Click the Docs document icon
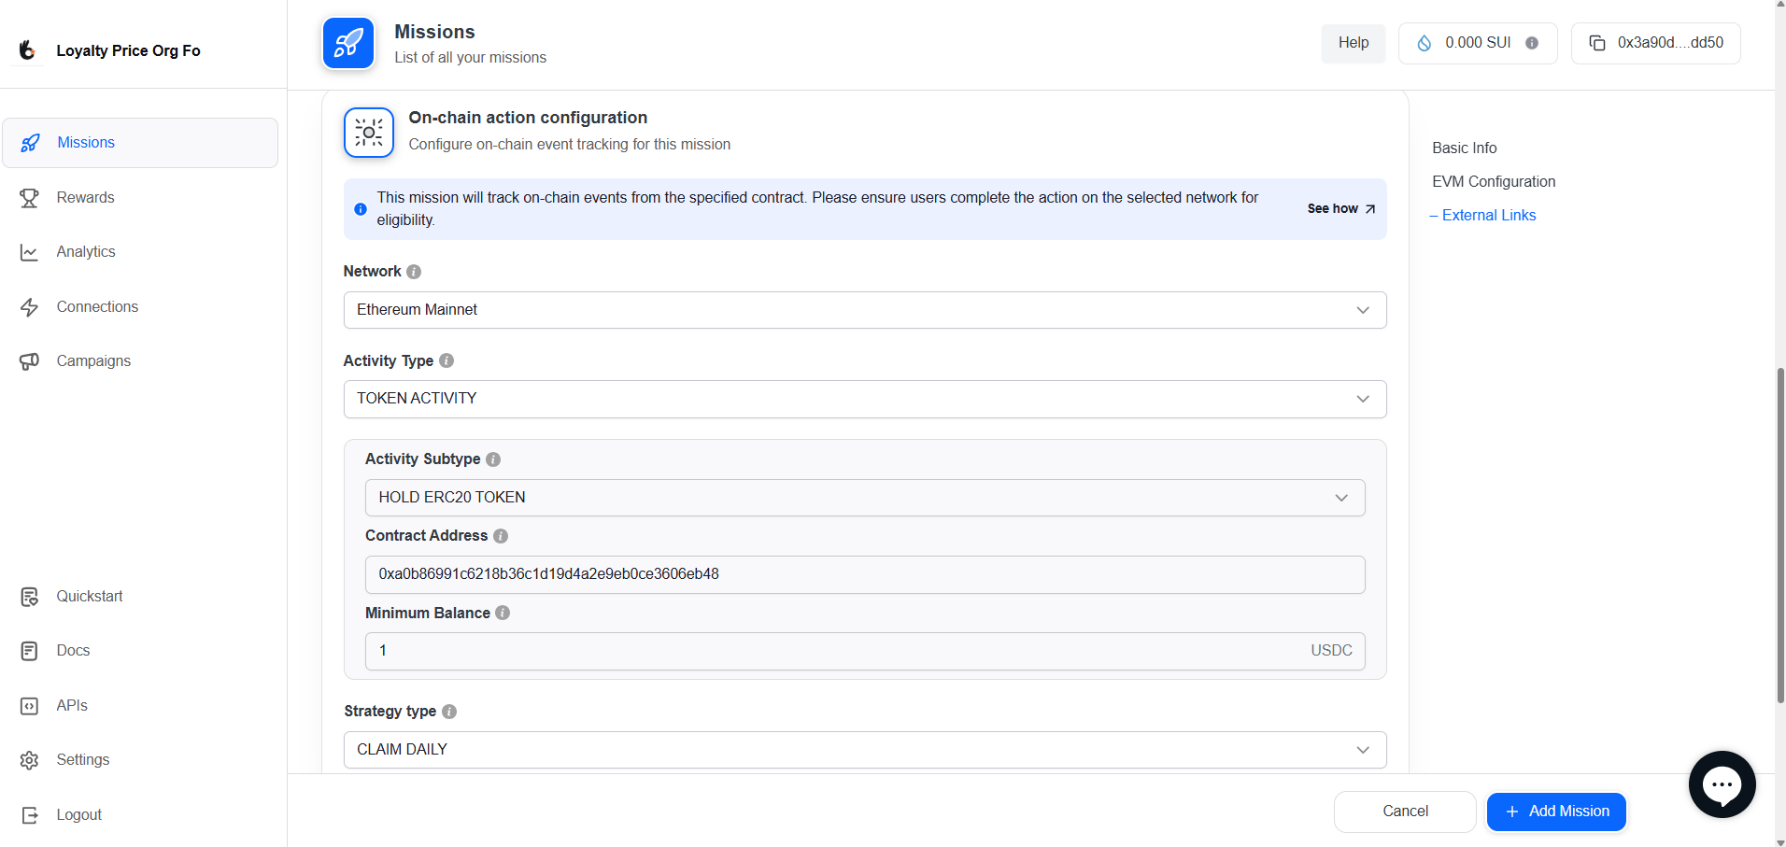The image size is (1786, 847). click(x=30, y=651)
